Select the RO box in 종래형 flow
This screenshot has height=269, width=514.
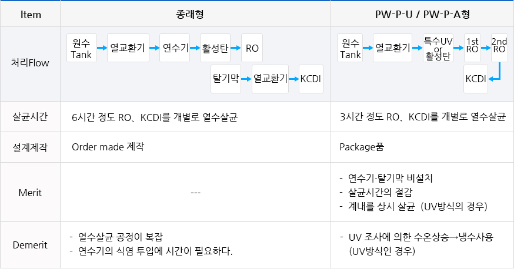(x=252, y=48)
